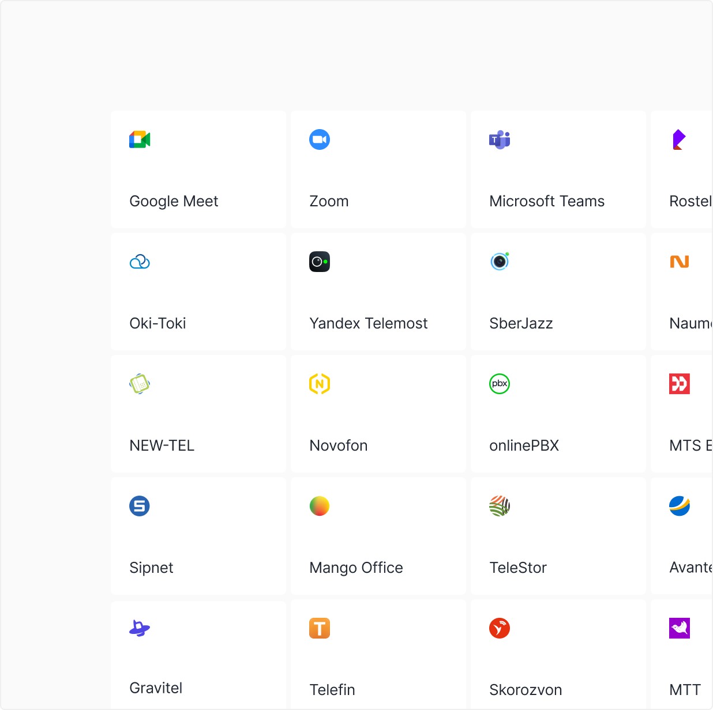The image size is (713, 710).
Task: Choose the Skorozvon label
Action: pos(526,690)
